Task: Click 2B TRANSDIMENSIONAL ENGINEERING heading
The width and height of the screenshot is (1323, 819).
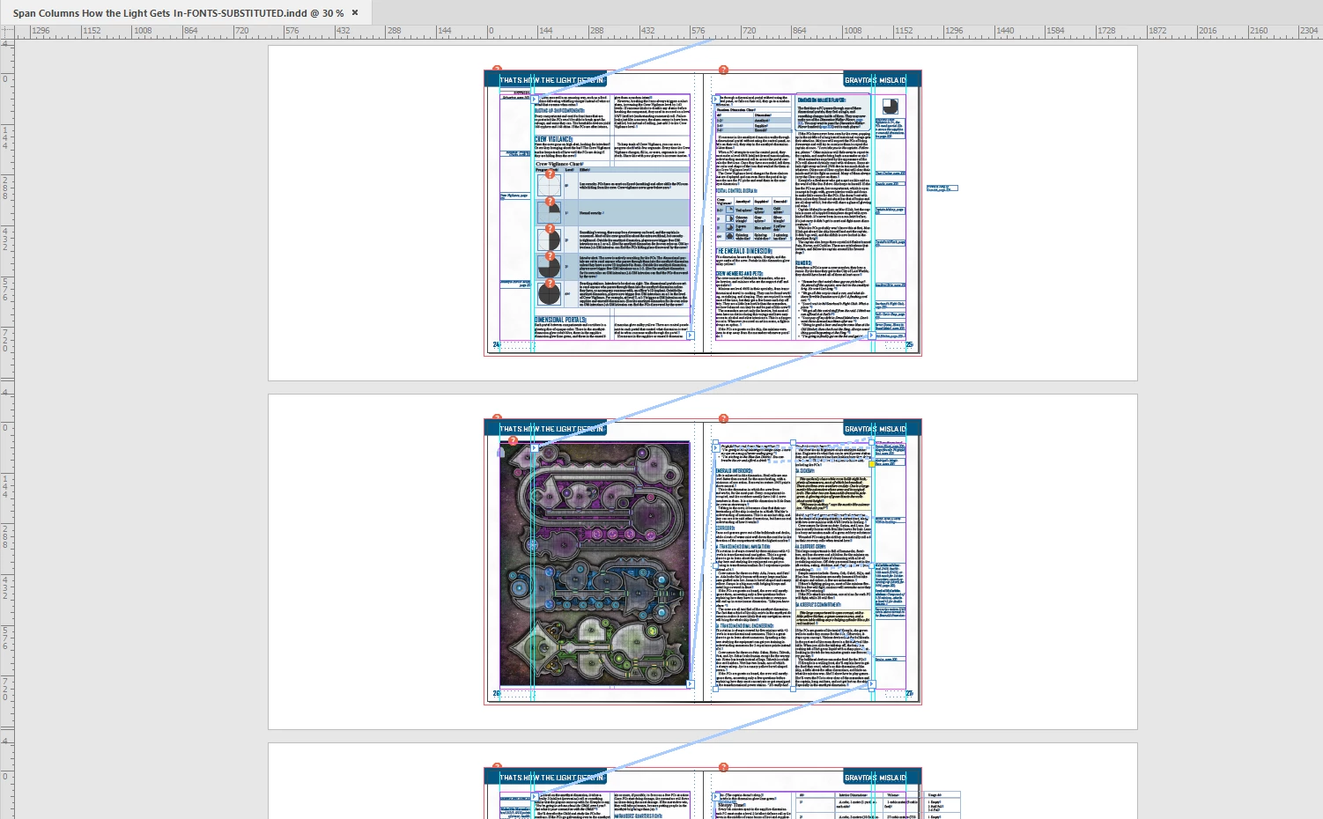Action: tap(744, 626)
